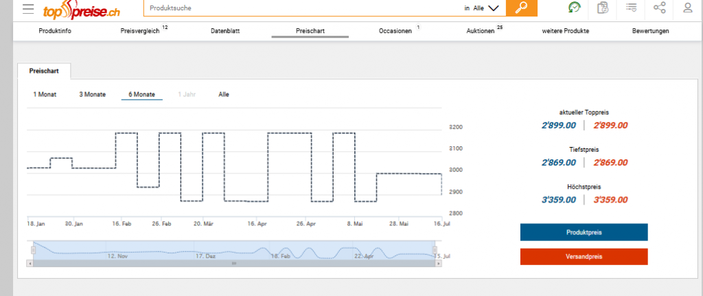
Task: Select the 3 Monate time range
Action: click(92, 94)
